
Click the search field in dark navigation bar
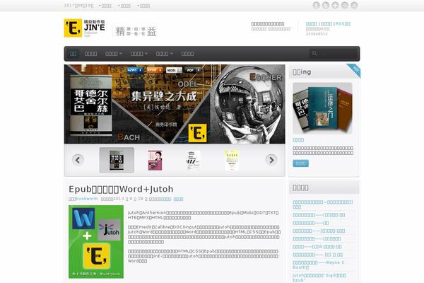(334, 54)
